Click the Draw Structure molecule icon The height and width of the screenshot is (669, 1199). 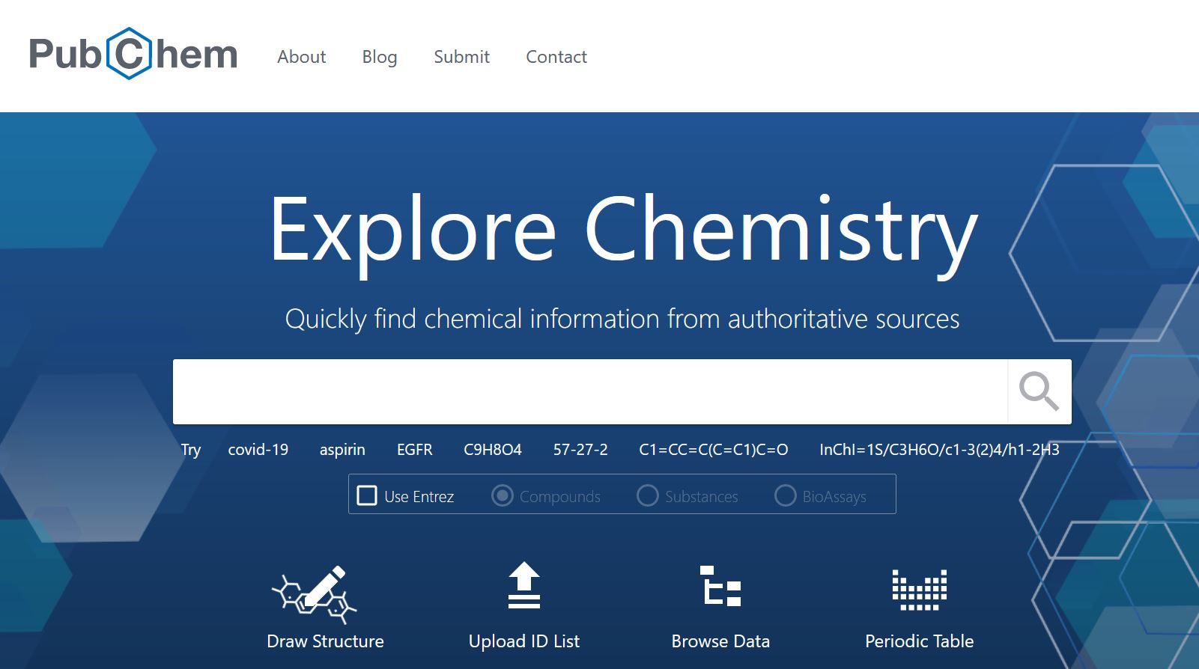coord(315,594)
